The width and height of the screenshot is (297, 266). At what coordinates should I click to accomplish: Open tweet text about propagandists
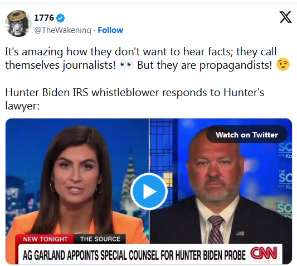pyautogui.click(x=141, y=58)
